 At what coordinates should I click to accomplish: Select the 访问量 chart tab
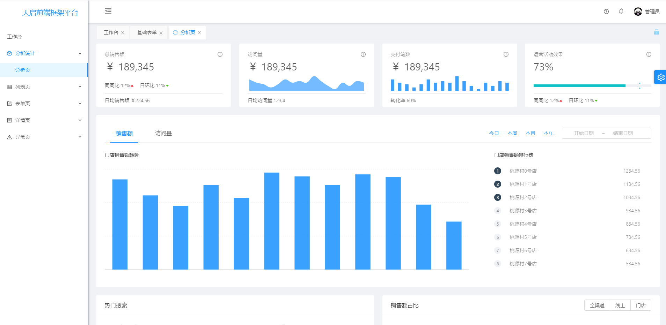point(163,134)
